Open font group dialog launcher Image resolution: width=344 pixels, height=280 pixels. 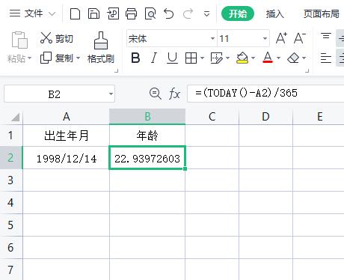point(307,71)
